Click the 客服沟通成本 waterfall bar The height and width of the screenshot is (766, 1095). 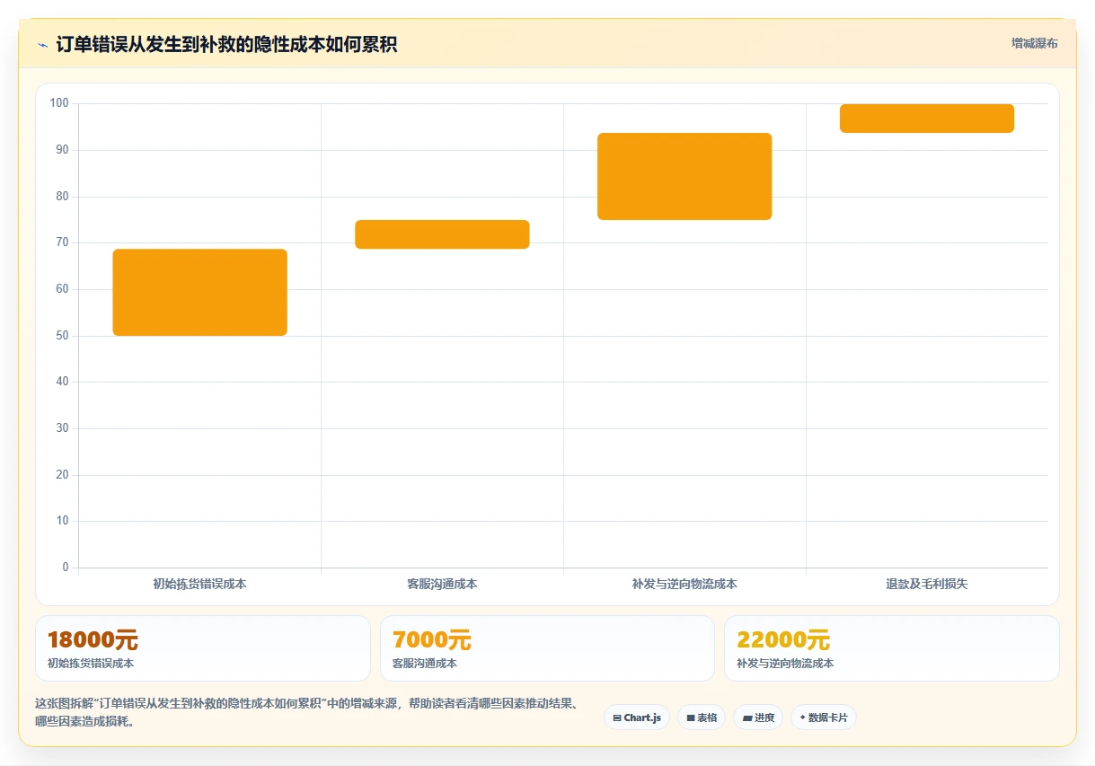(442, 234)
